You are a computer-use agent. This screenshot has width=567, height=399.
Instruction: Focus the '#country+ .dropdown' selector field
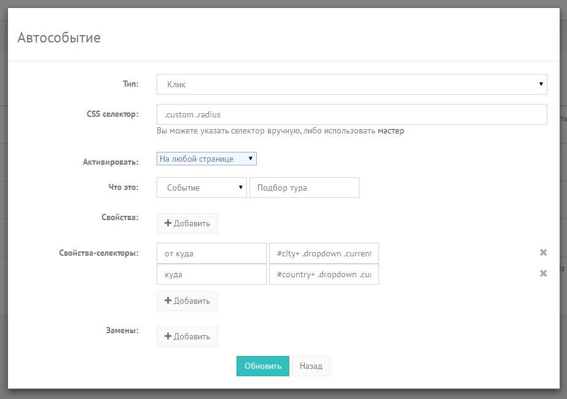click(x=324, y=274)
